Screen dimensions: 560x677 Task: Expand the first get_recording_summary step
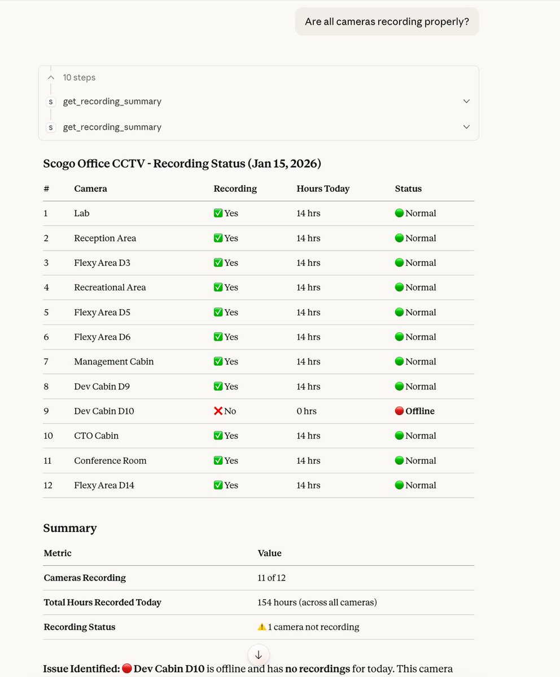coord(466,101)
